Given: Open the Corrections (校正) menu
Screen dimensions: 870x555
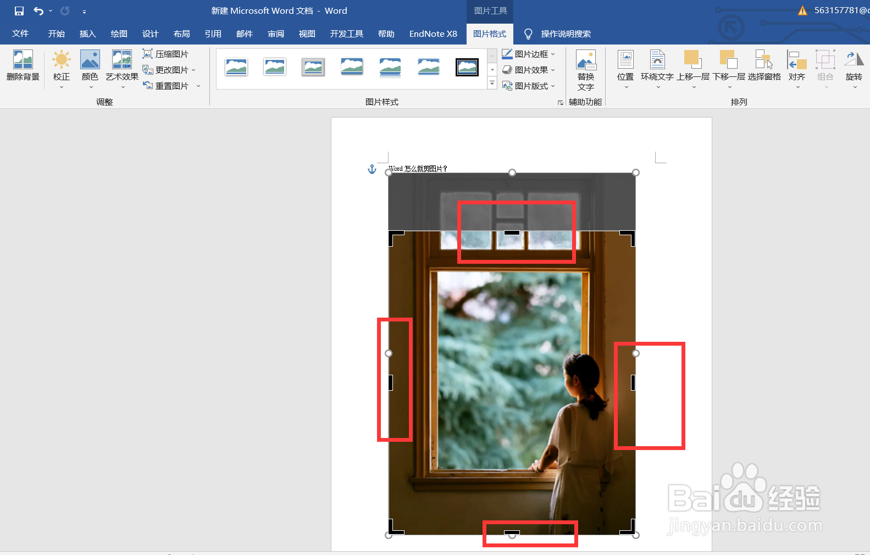Looking at the screenshot, I should [x=62, y=69].
